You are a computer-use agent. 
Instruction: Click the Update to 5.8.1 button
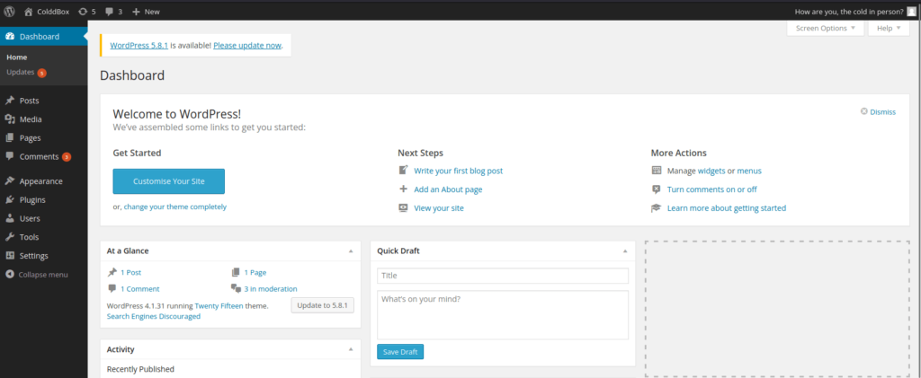[x=323, y=305]
